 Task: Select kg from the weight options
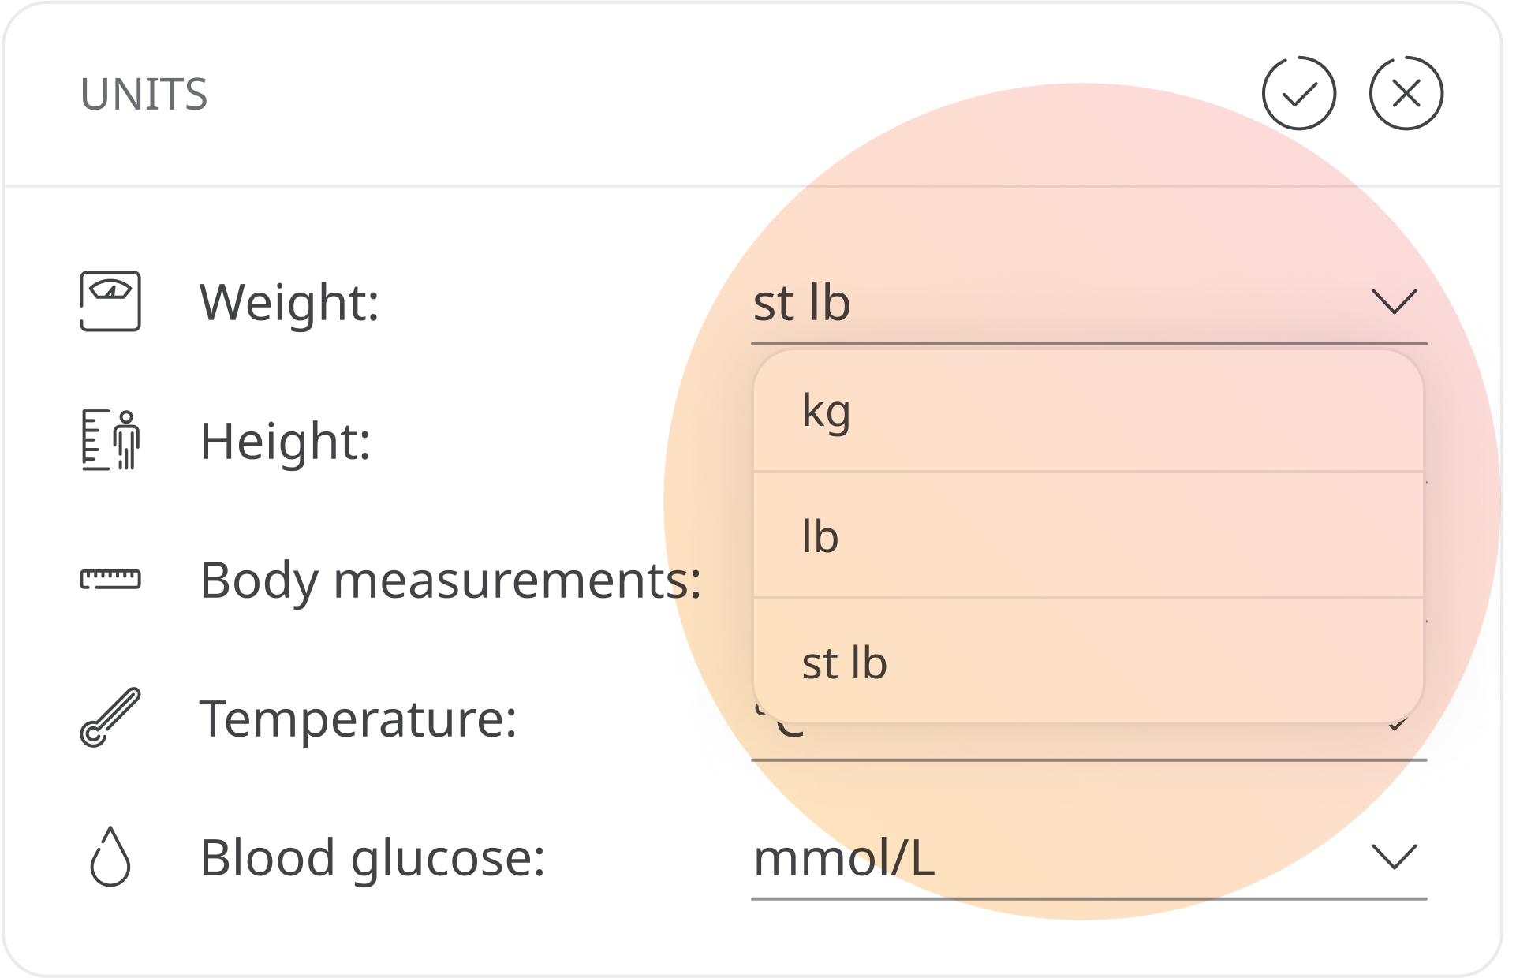(x=1088, y=411)
